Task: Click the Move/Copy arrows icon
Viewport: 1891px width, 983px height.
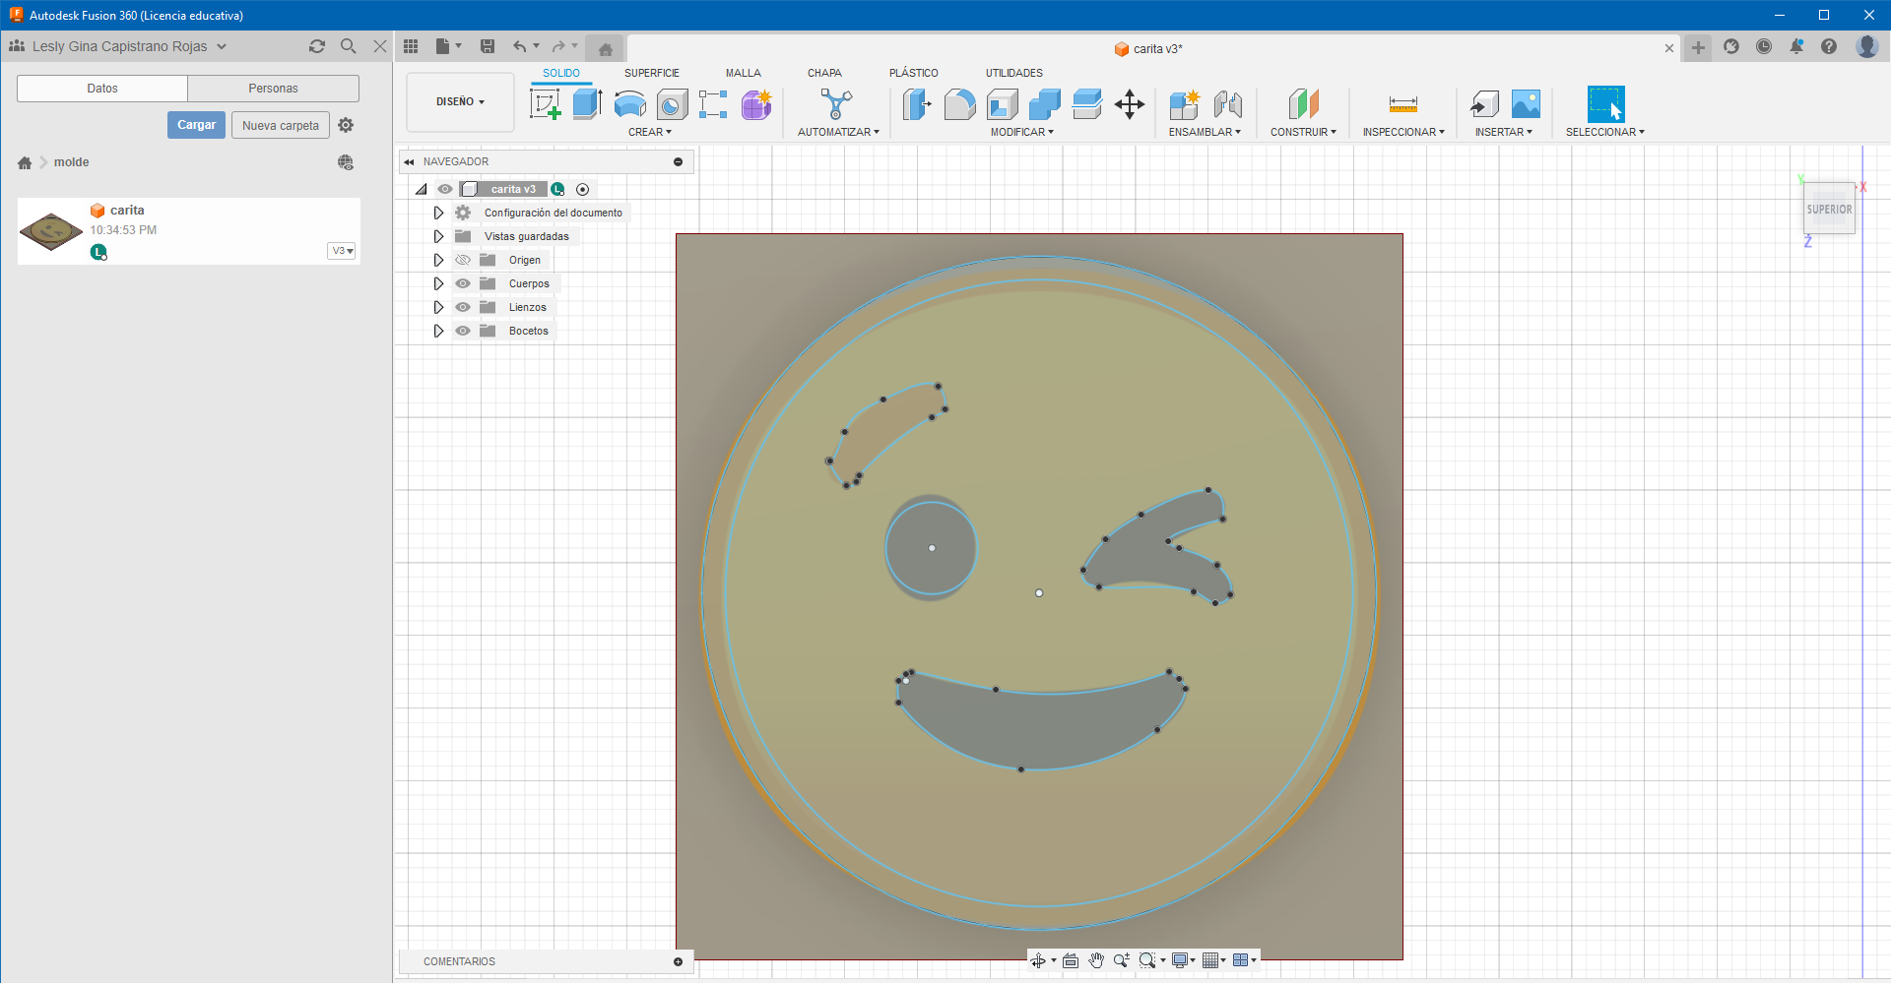Action: (1130, 104)
